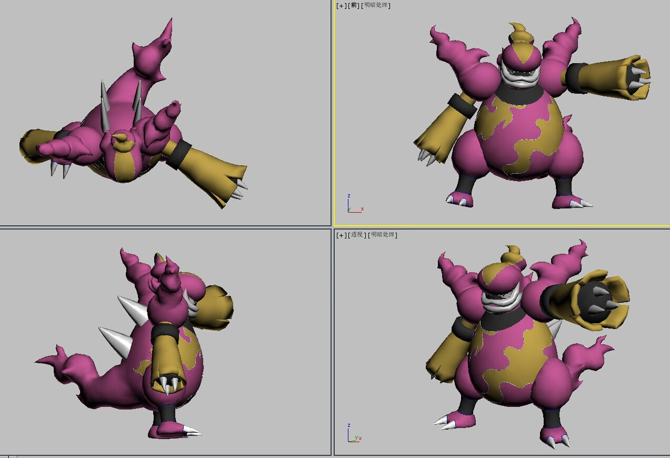Click the blue Z axis on front viewport gizmo
The height and width of the screenshot is (458, 670).
click(348, 196)
